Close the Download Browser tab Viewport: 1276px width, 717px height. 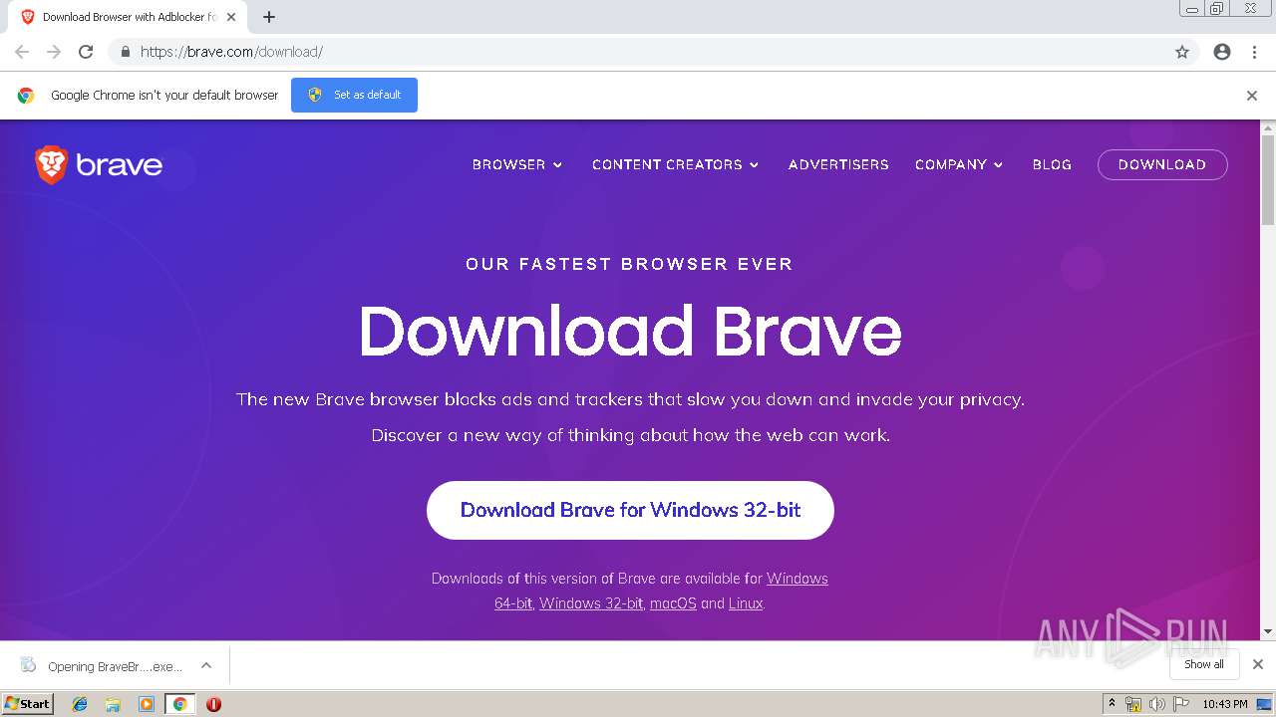click(231, 17)
